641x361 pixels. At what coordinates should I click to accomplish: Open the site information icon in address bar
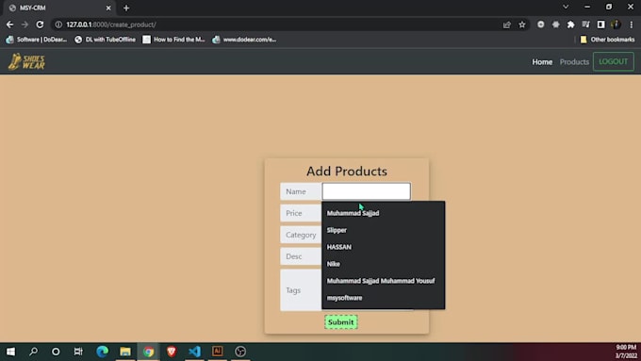coord(58,25)
